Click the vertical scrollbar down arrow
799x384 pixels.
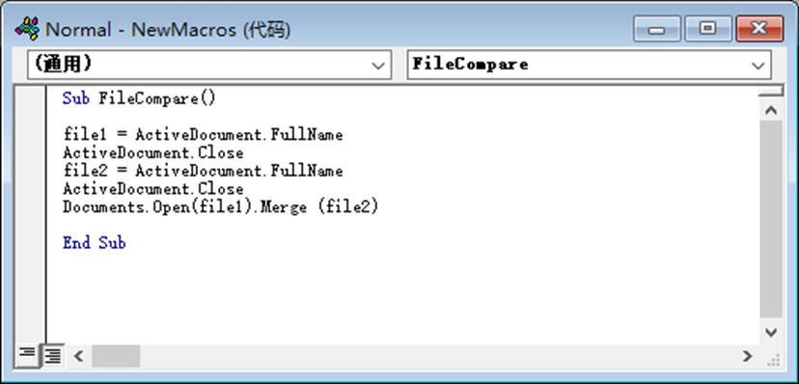point(770,332)
